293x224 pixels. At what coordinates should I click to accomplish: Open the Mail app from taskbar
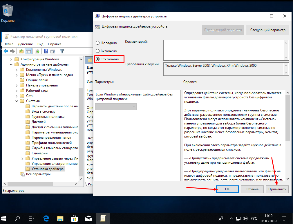pyautogui.click(x=88, y=218)
